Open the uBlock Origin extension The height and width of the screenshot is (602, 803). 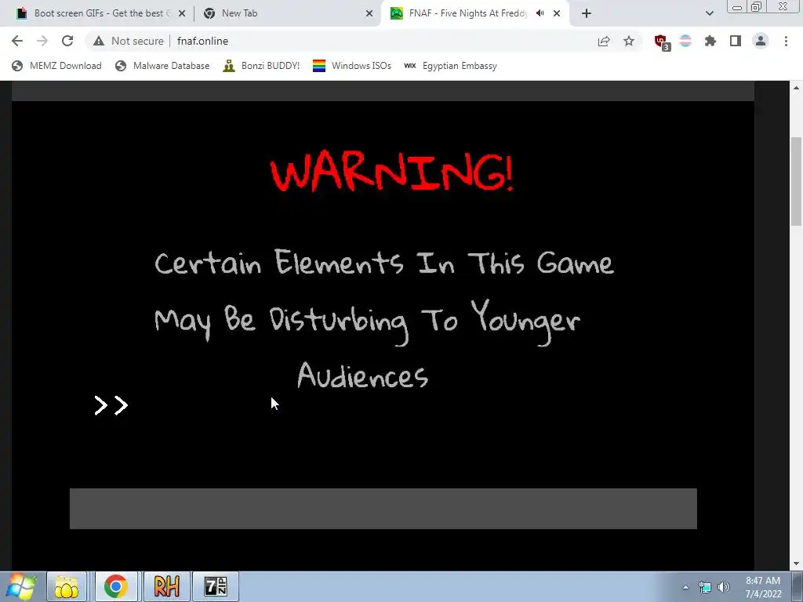[661, 42]
